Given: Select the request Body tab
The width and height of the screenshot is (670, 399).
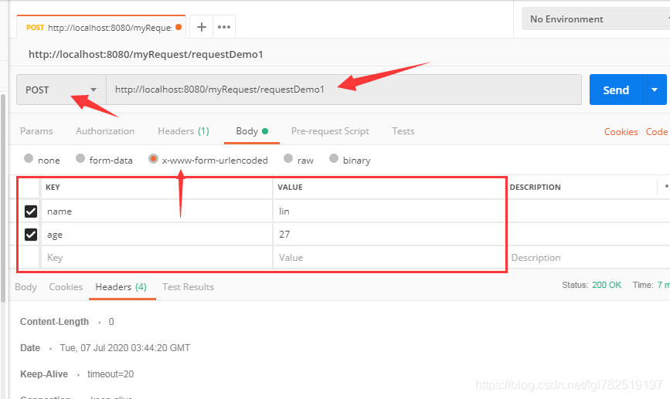Looking at the screenshot, I should click(x=252, y=131).
